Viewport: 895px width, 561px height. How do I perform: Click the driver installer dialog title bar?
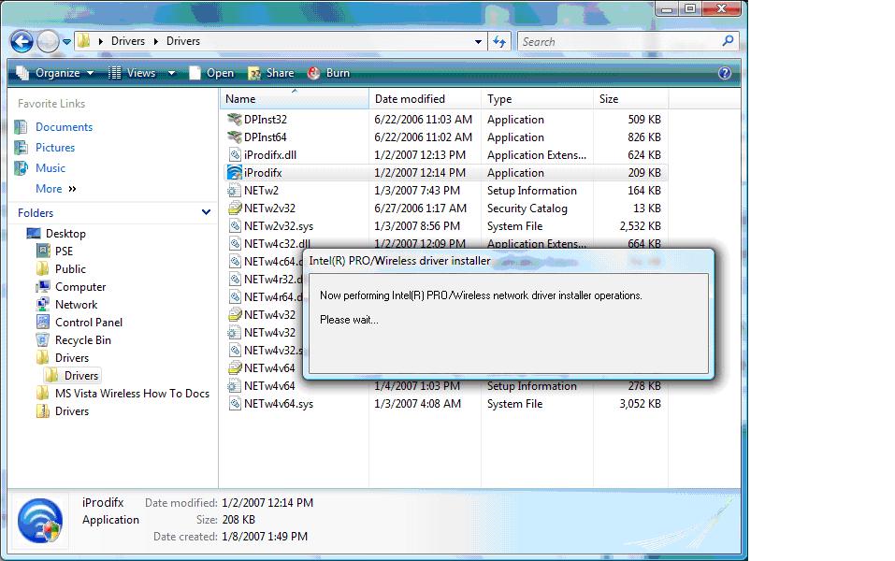[x=508, y=261]
